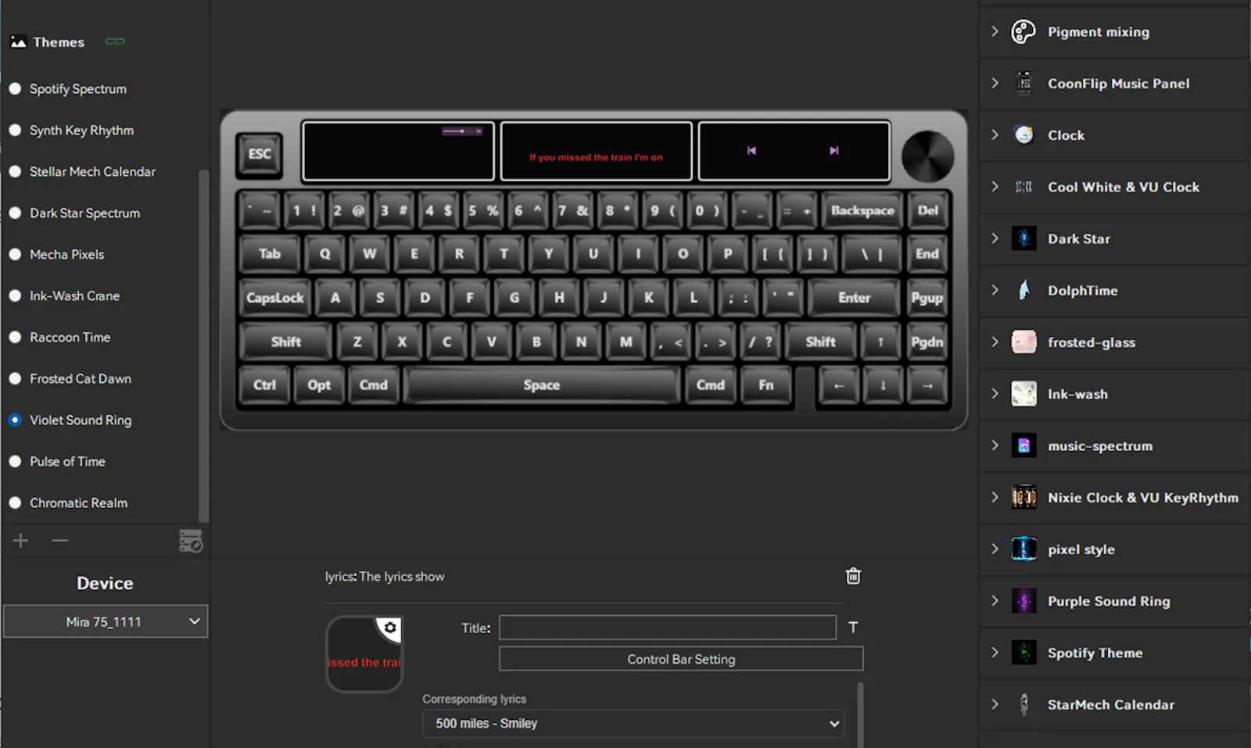This screenshot has height=748, width=1251.
Task: Click the DolphTime dolphin icon
Action: 1023,290
